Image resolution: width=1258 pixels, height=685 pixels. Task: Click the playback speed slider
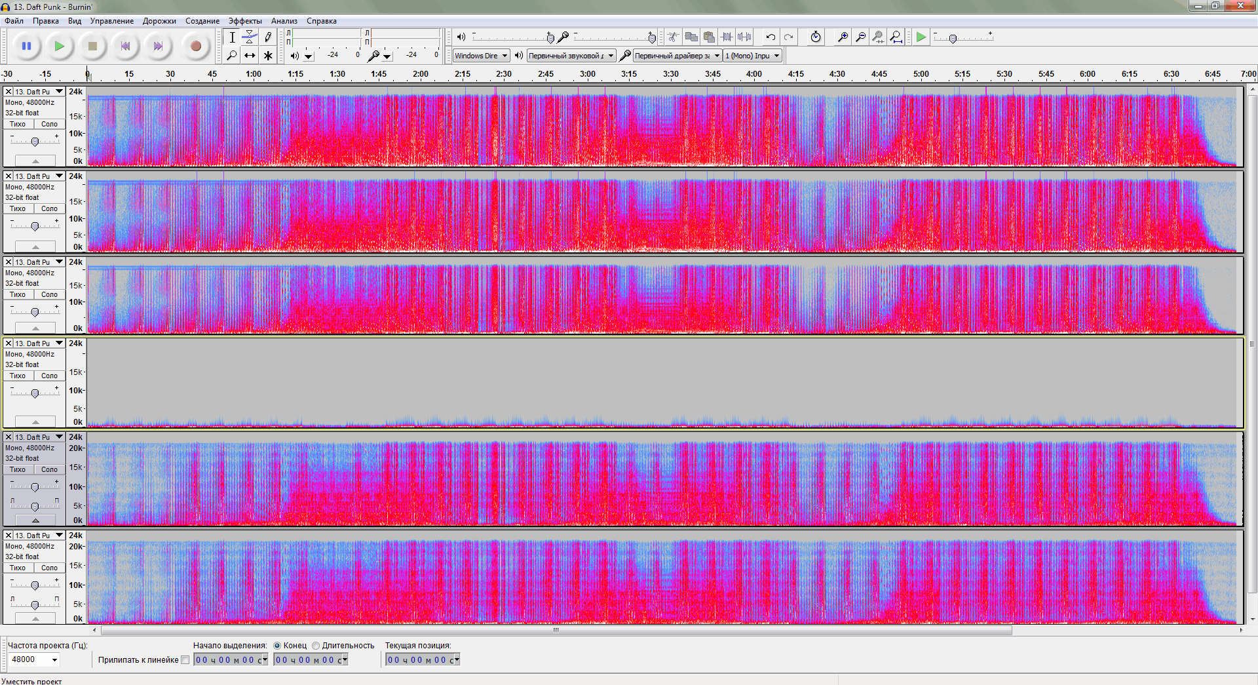pos(962,38)
